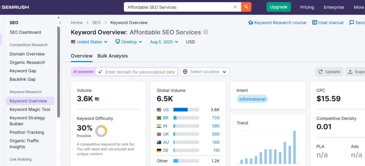
Task: Open Keyword Gap in the sidebar
Action: click(x=23, y=71)
